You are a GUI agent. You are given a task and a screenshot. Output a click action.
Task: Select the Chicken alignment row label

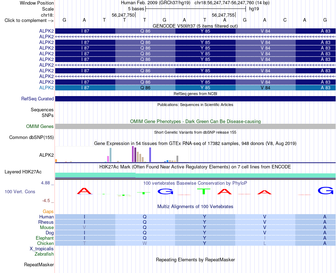click(45, 243)
